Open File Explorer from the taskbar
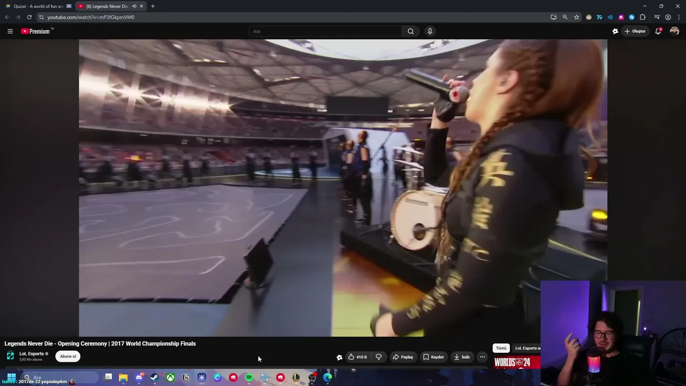The height and width of the screenshot is (386, 686). pyautogui.click(x=123, y=377)
